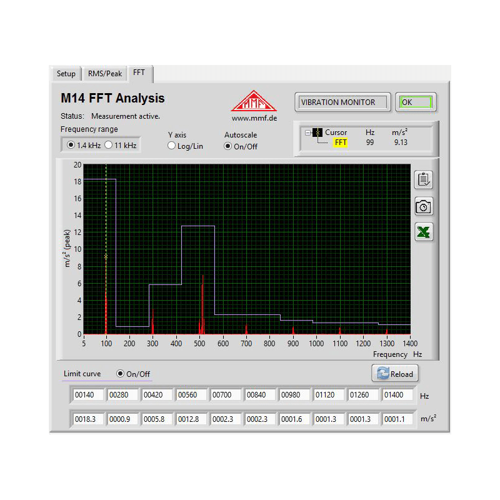This screenshot has width=500, height=500.
Task: Click the green OK indicator button
Action: pyautogui.click(x=416, y=102)
